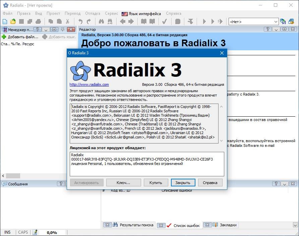Click the Redo arrow icon
299x236 pixels.
pyautogui.click(x=89, y=21)
